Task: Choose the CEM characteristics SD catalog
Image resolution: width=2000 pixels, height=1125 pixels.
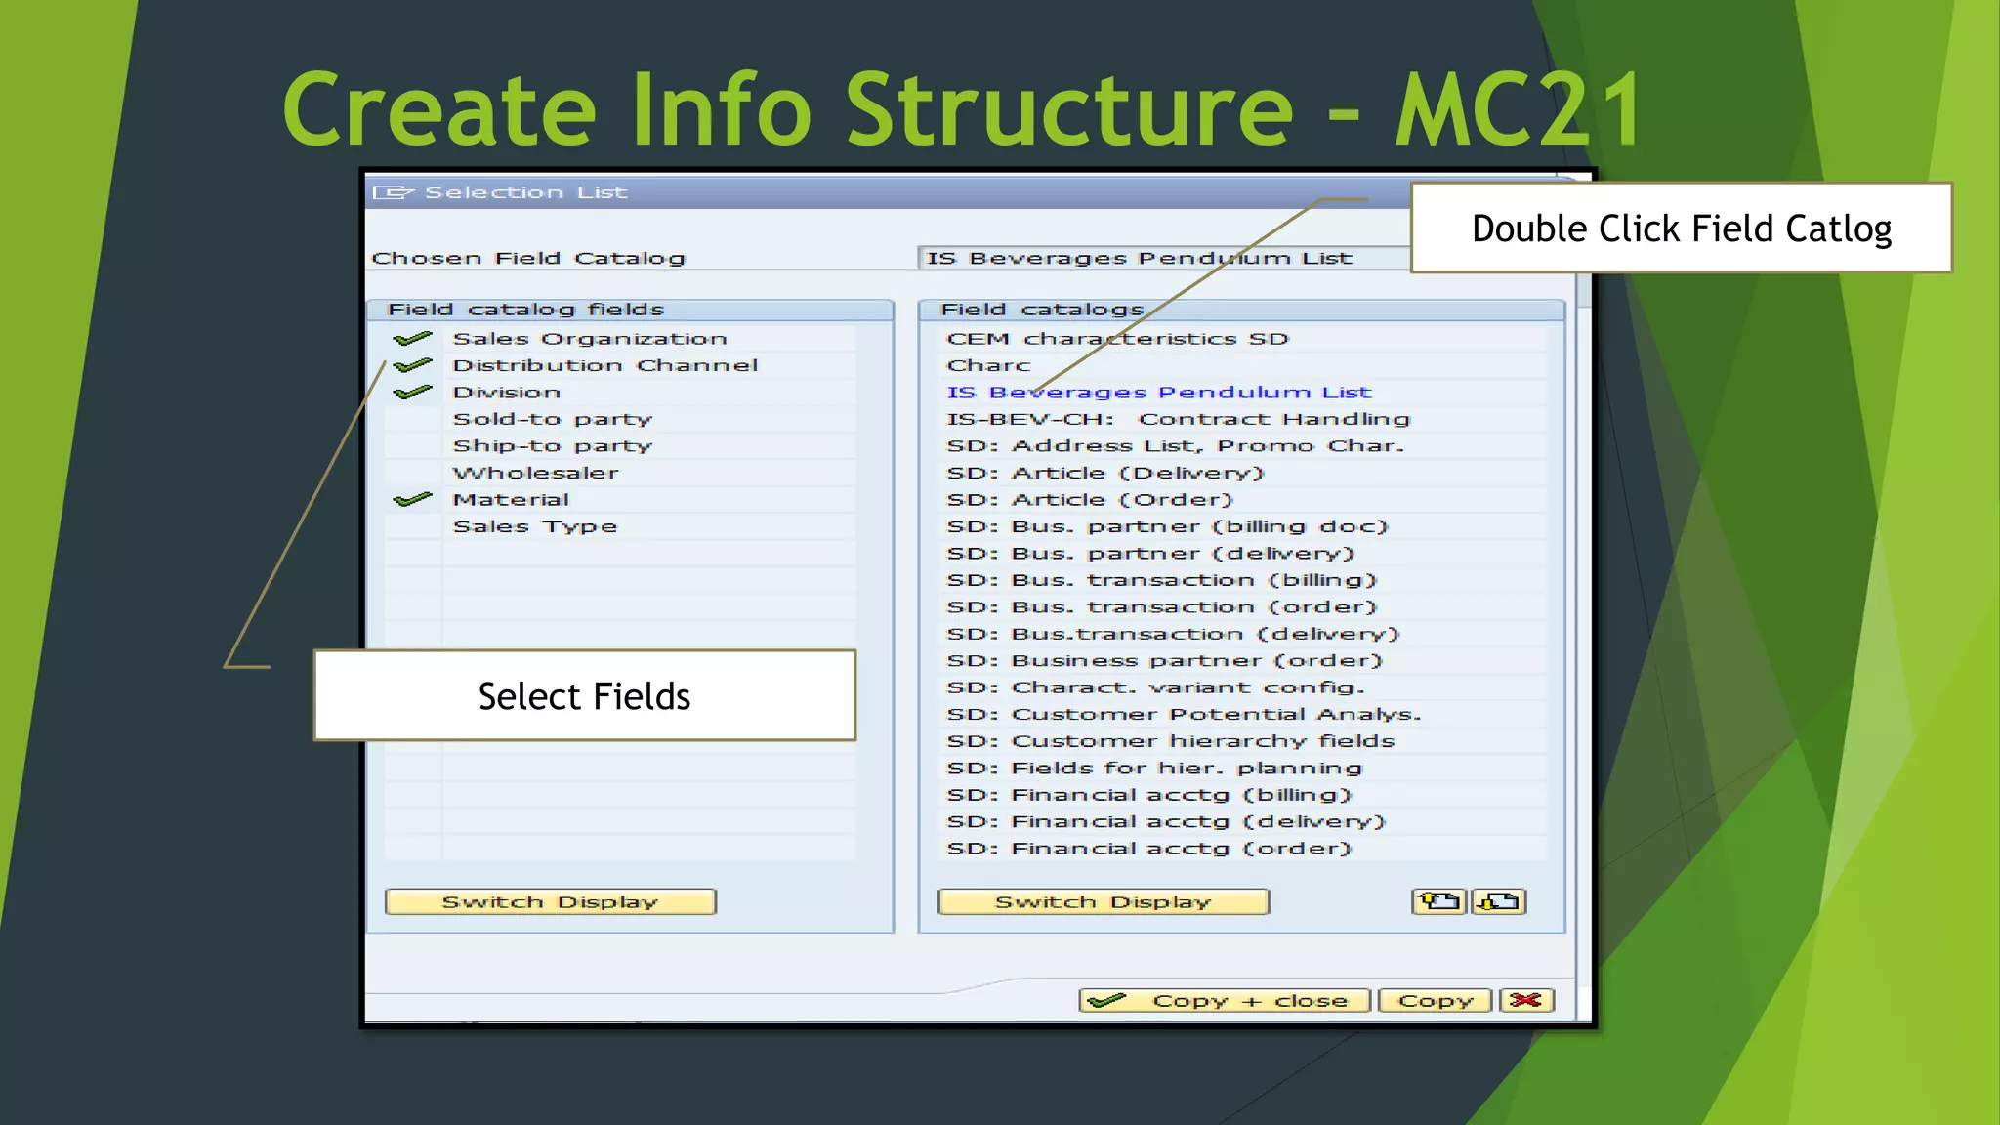Action: [x=1117, y=339]
